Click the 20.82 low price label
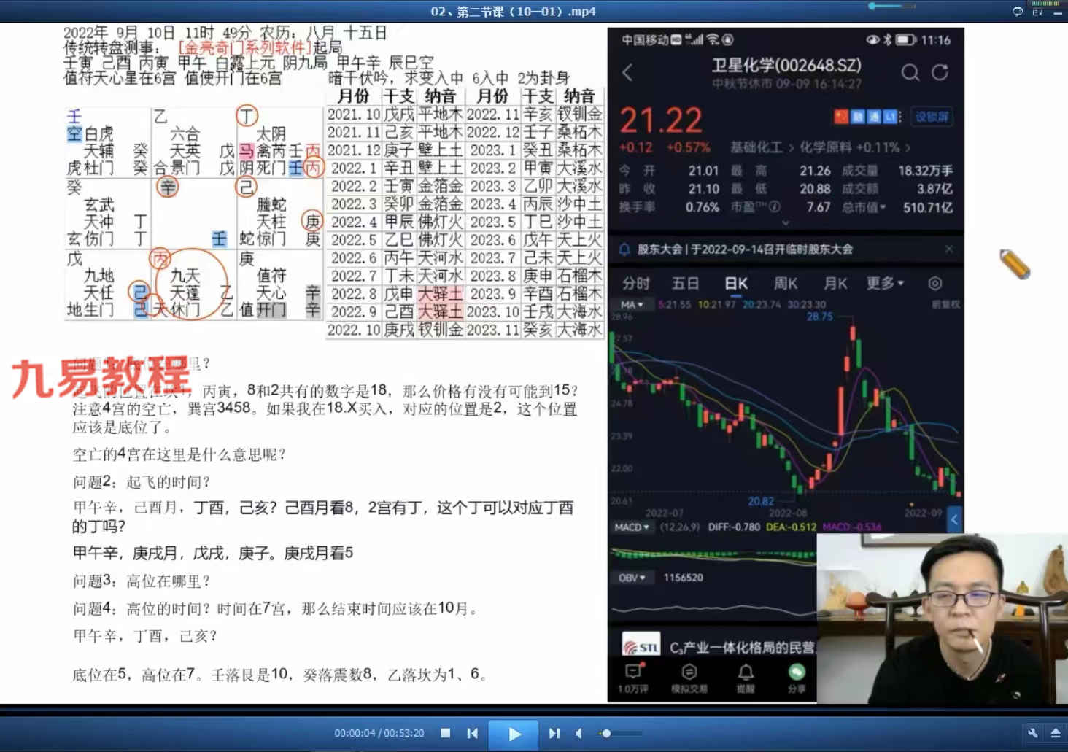 [761, 502]
